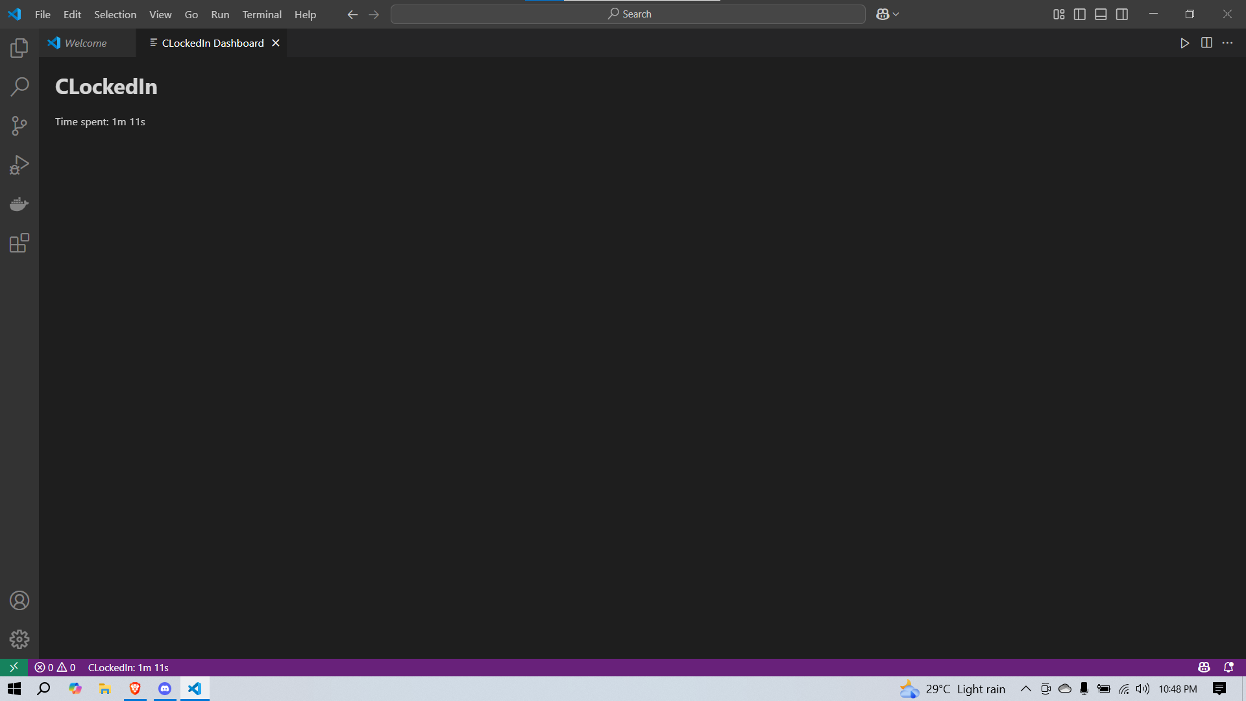Click errors and warnings status indicator
Screen dimensions: 1246x701
click(55, 667)
